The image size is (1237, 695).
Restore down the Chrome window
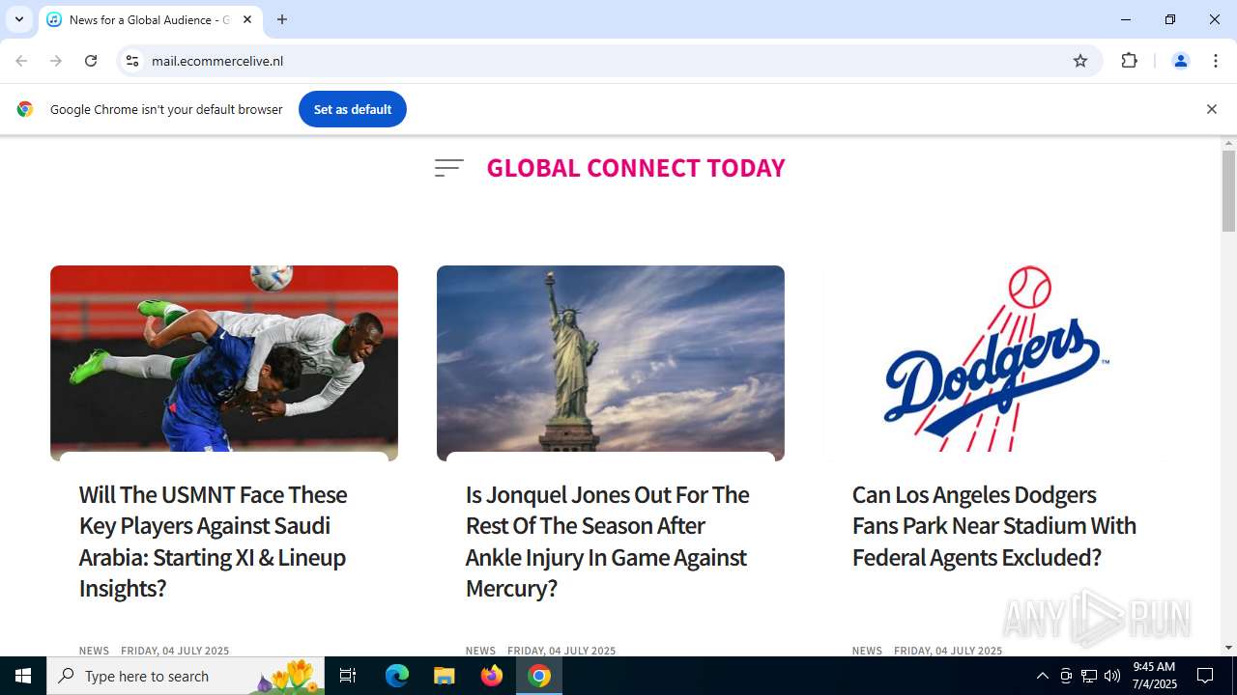pyautogui.click(x=1170, y=19)
